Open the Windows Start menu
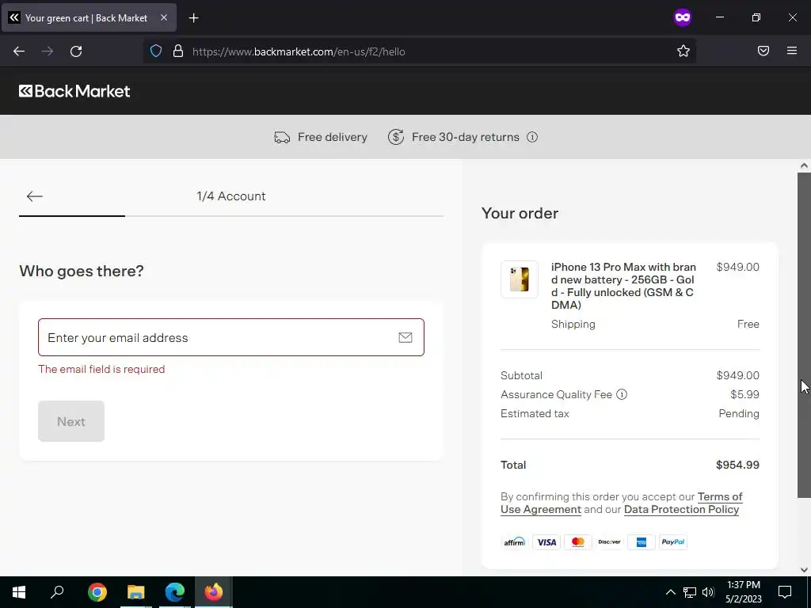The image size is (811, 608). (x=19, y=592)
